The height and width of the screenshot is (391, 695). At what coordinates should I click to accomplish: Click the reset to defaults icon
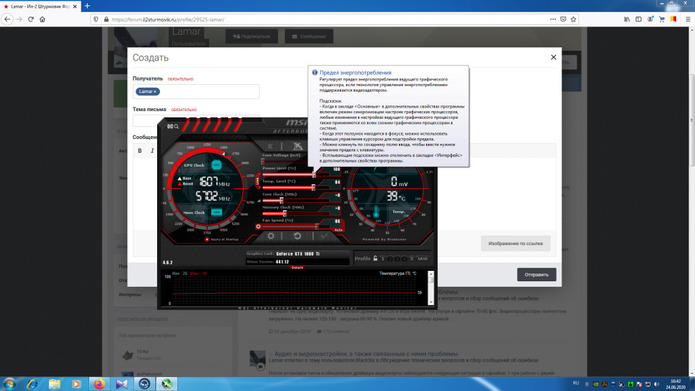coord(297,236)
